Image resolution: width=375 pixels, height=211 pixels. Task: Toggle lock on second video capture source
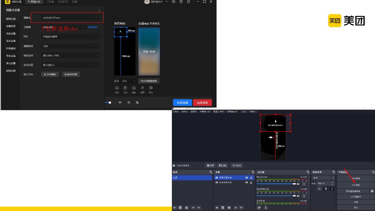251,182
